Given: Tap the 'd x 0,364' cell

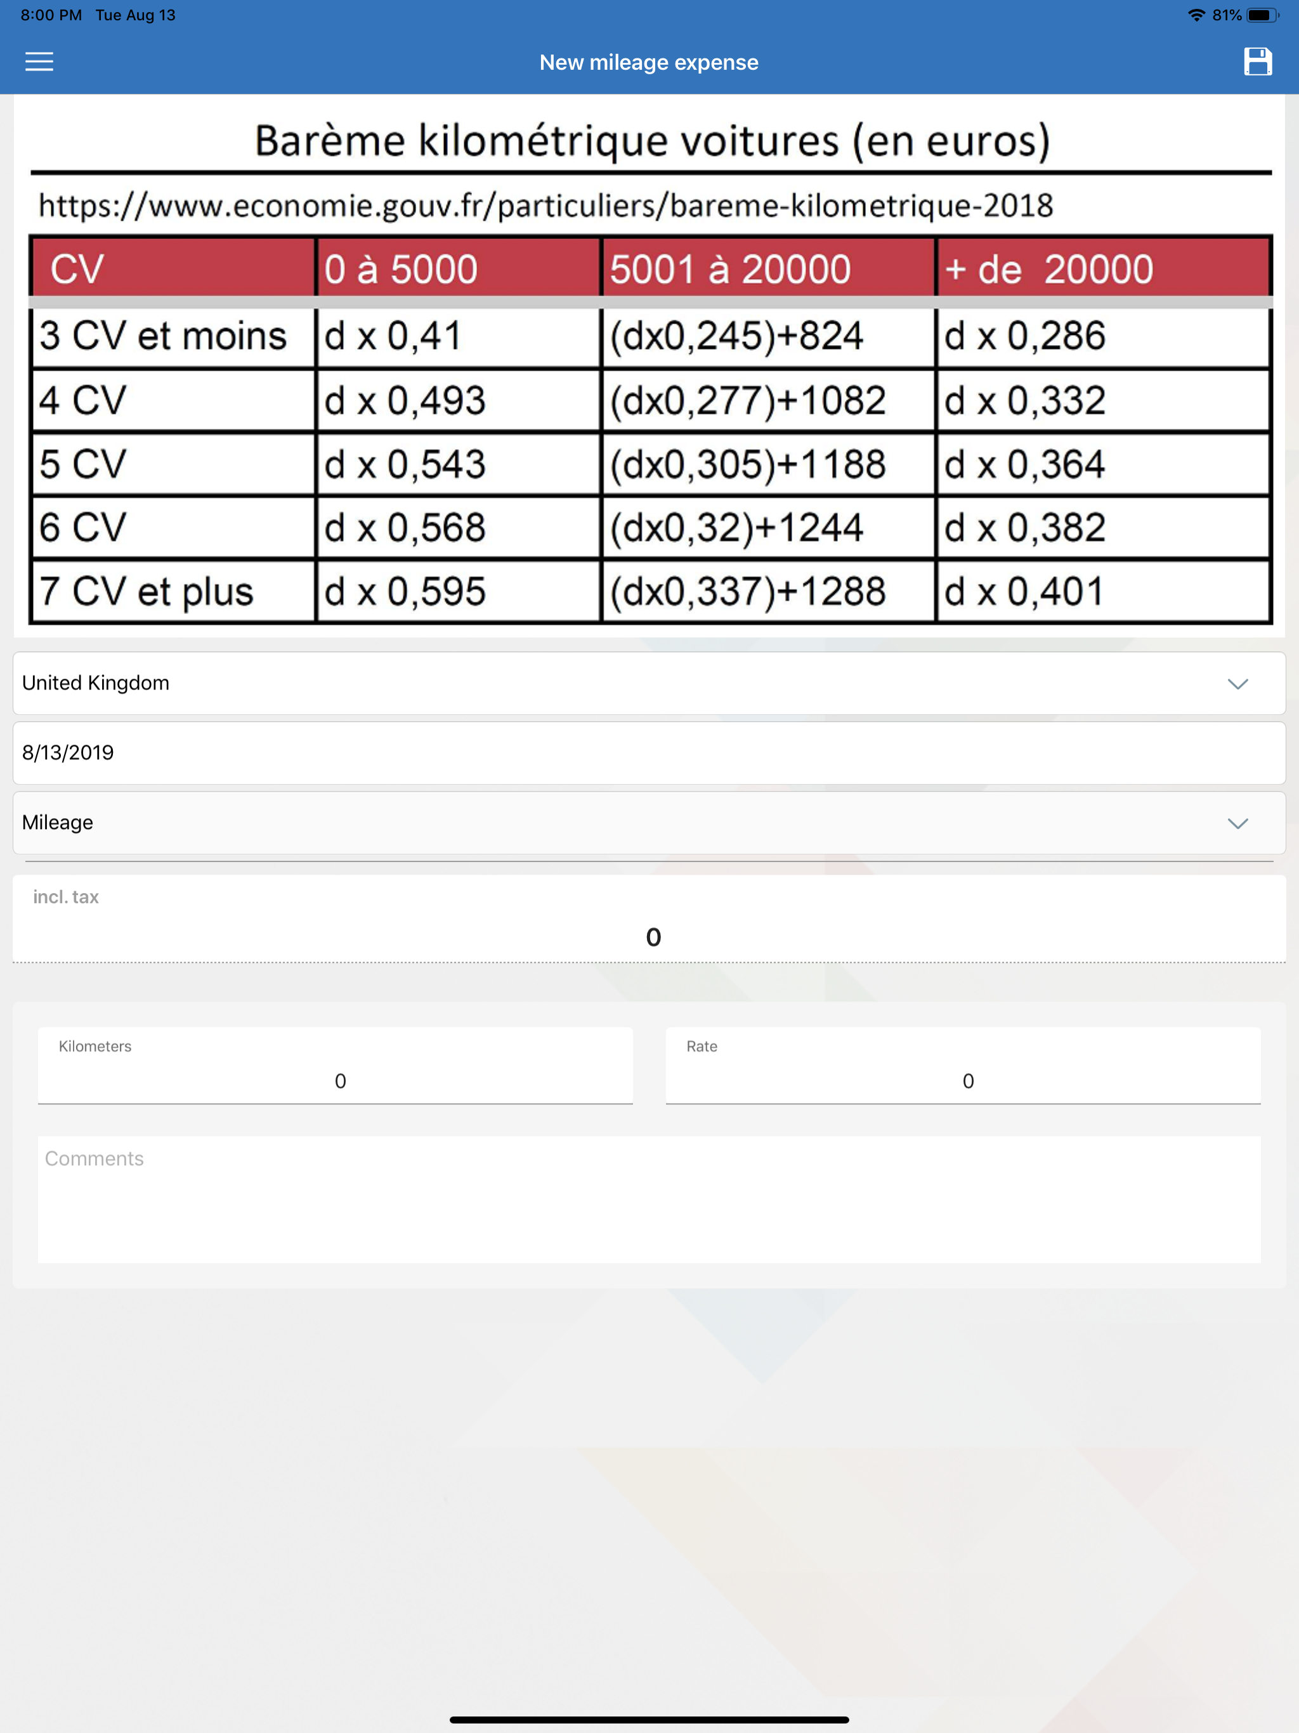Looking at the screenshot, I should 1102,464.
